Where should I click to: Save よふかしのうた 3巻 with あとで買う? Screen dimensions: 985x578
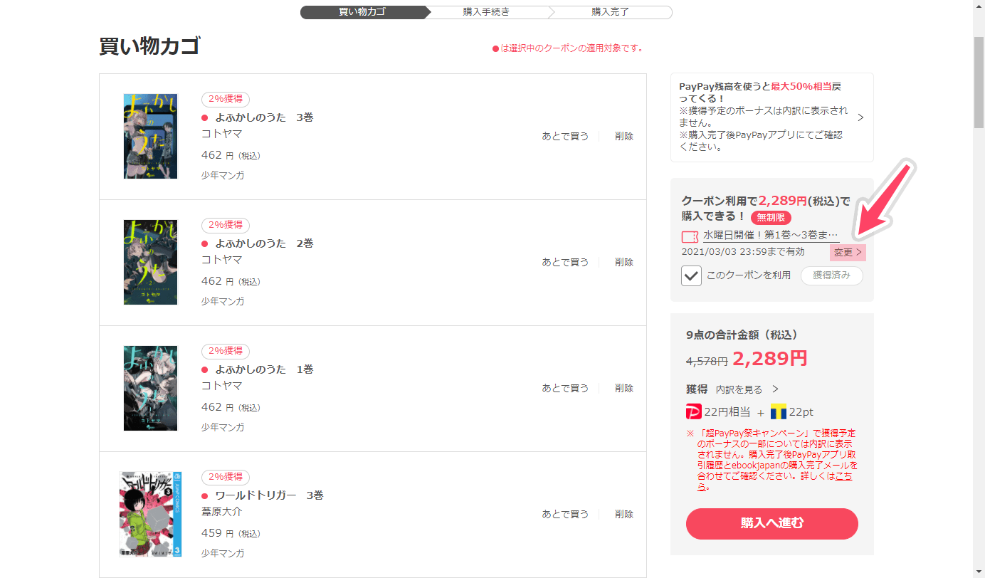coord(565,136)
